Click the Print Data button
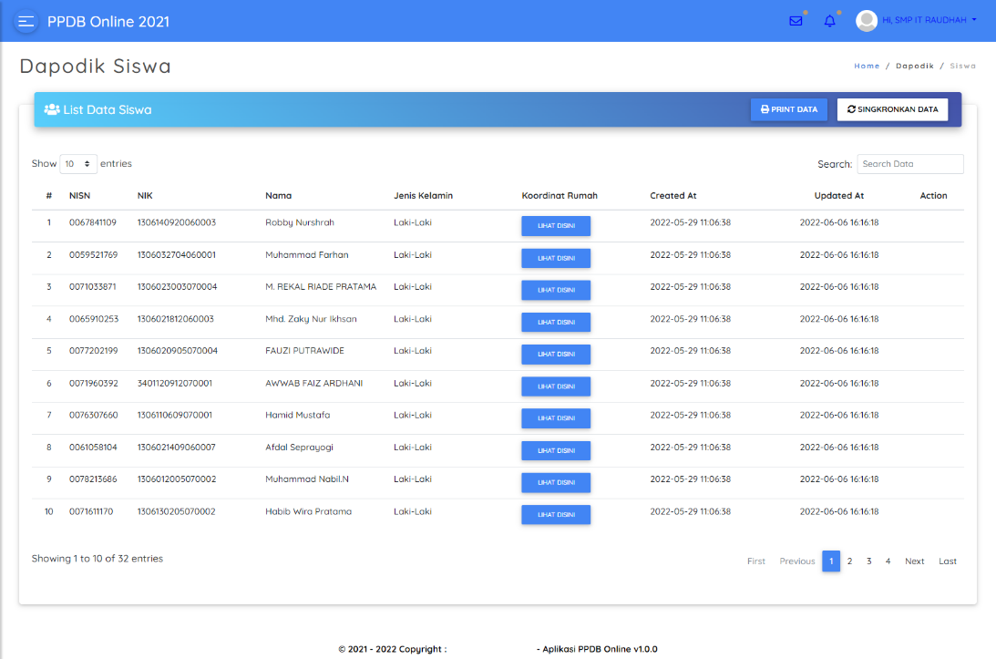This screenshot has width=996, height=659. click(x=789, y=109)
